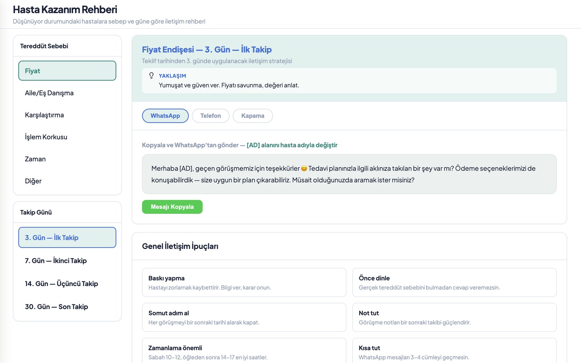Image resolution: width=581 pixels, height=363 pixels.
Task: Click the Fiyat Endişesi strategy heading
Action: point(207,49)
